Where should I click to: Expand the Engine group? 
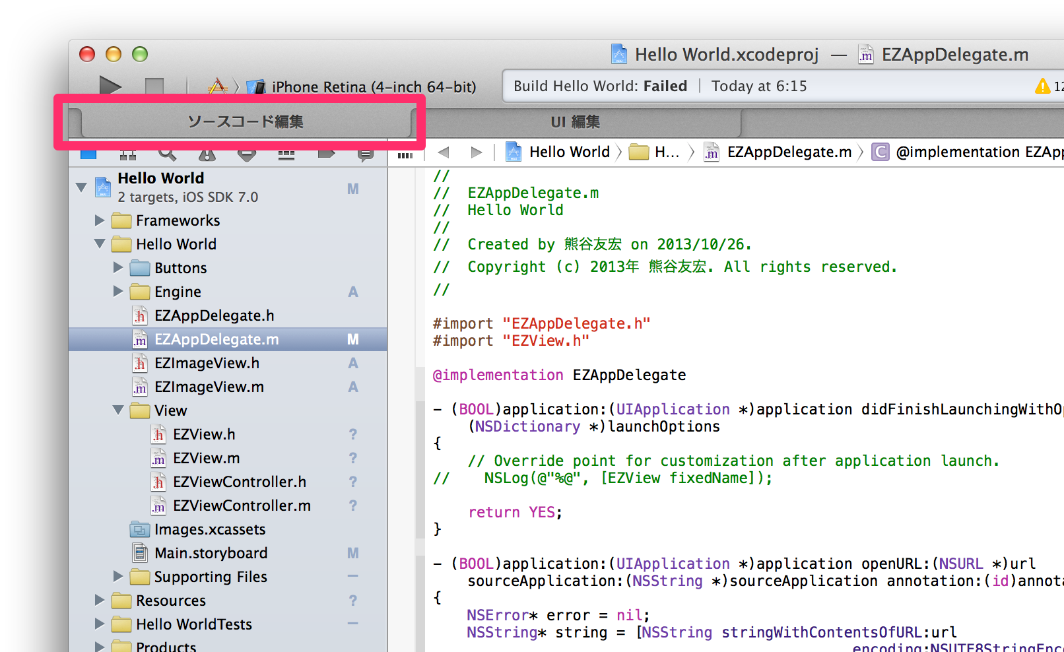[118, 291]
